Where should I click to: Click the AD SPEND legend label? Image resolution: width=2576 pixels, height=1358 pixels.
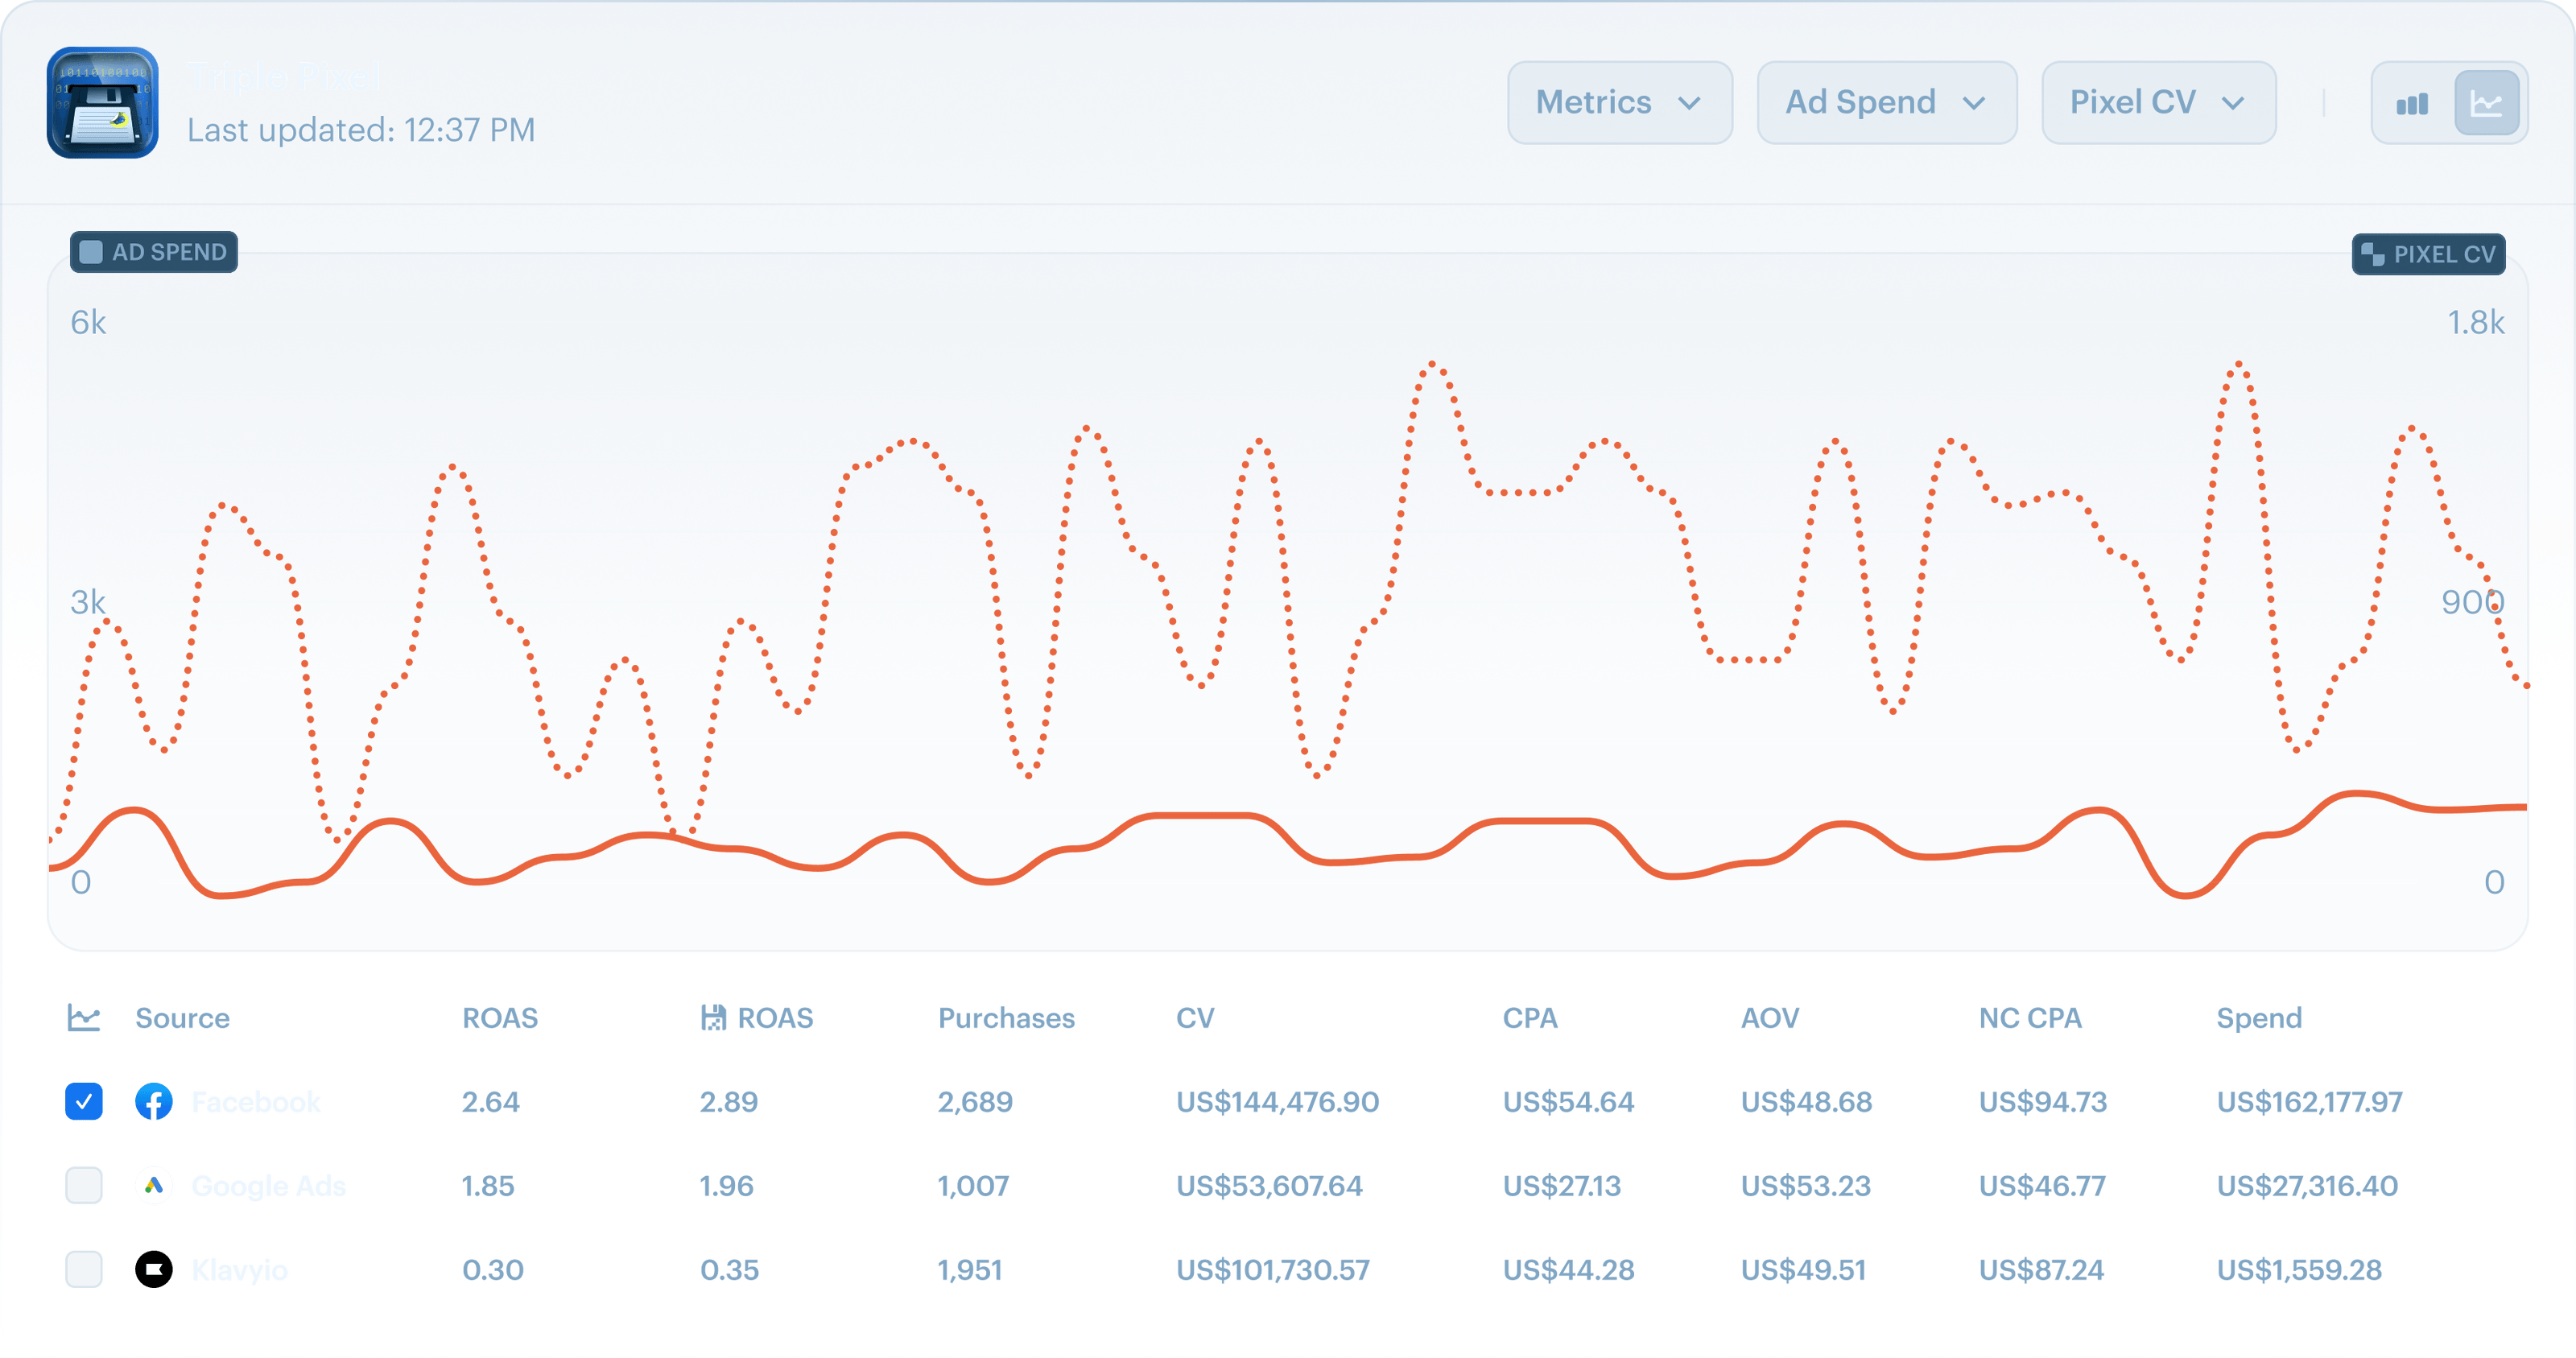[x=169, y=252]
